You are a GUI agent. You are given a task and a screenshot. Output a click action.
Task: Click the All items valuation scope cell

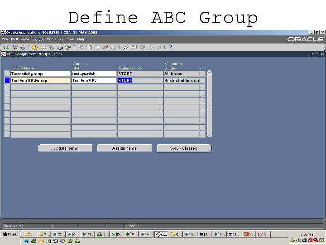pos(182,73)
